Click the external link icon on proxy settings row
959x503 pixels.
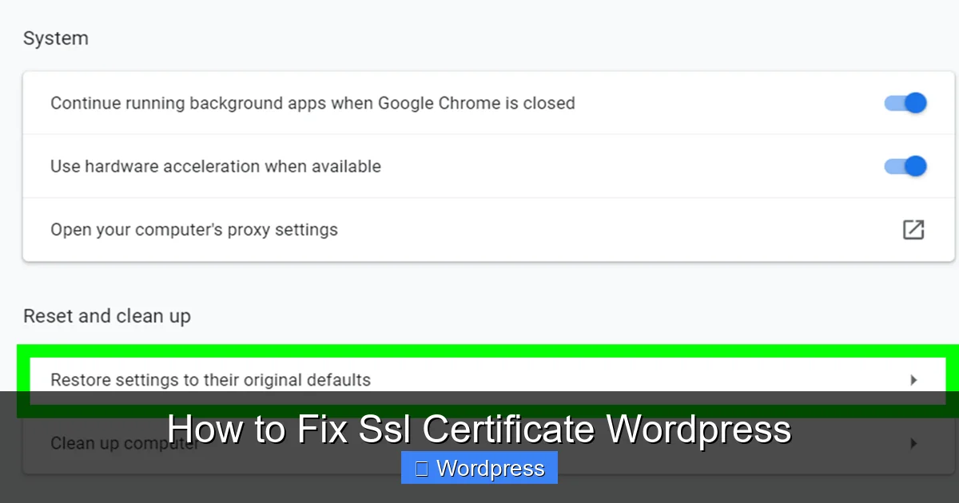[913, 229]
